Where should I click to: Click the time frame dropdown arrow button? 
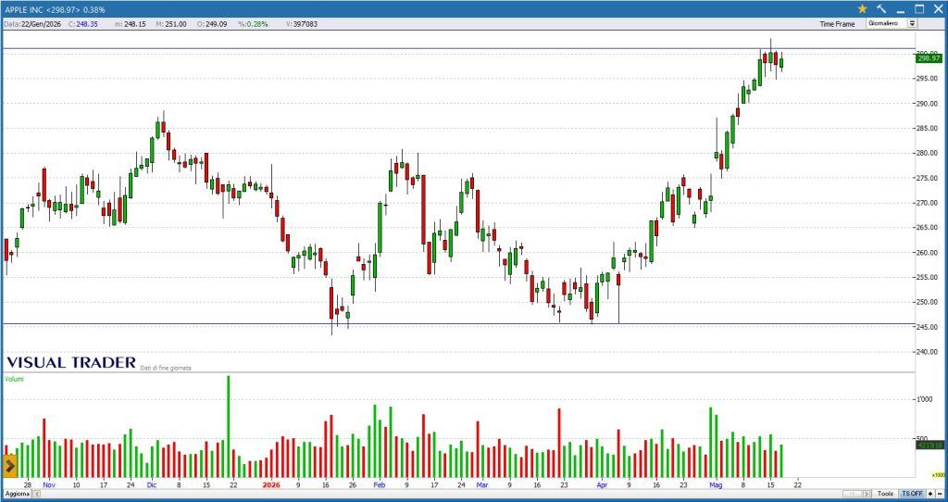[x=912, y=23]
